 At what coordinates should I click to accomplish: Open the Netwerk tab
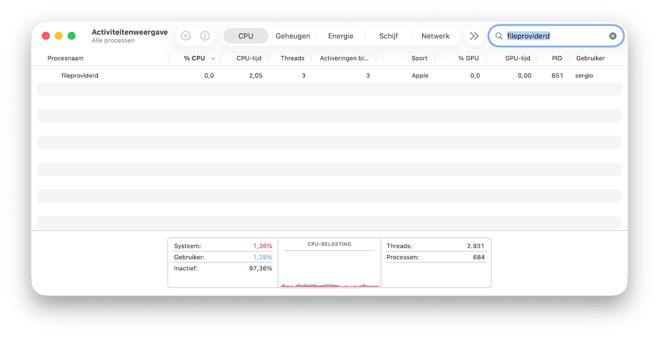pos(436,36)
